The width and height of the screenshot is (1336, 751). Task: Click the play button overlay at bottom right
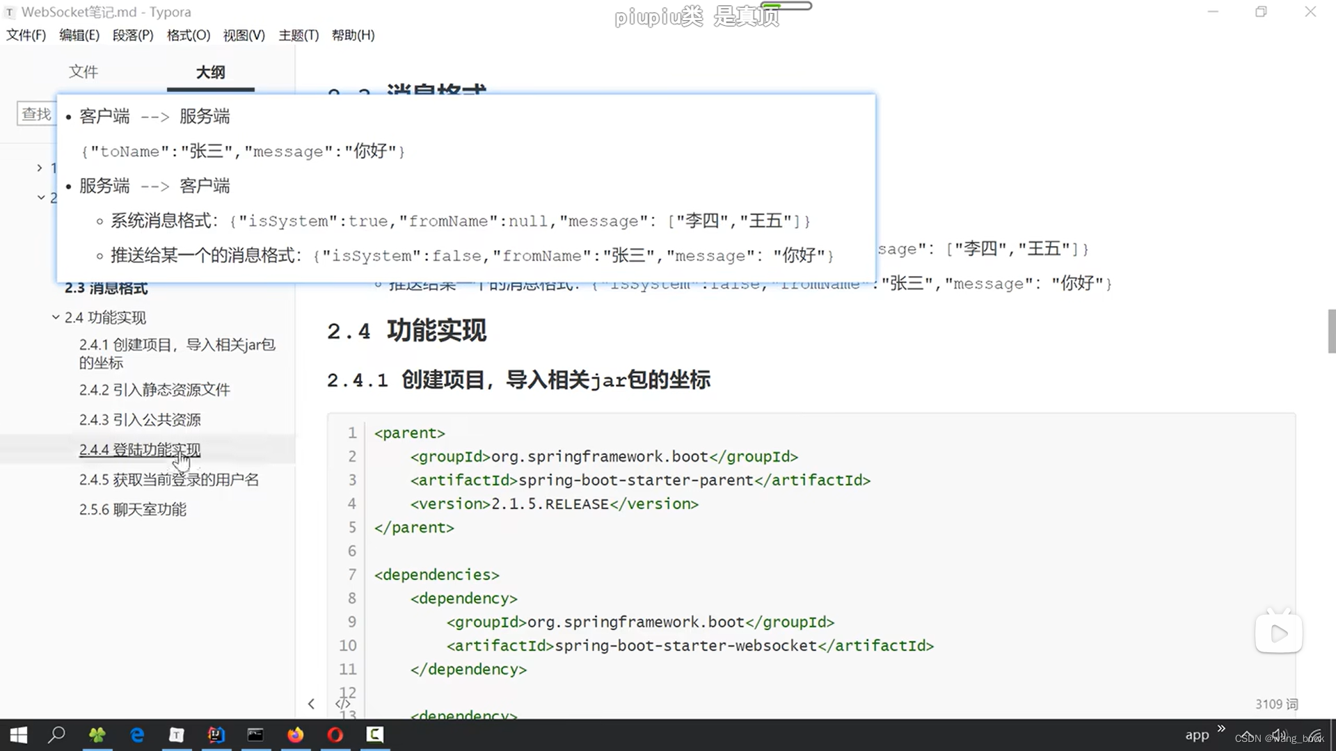click(x=1279, y=633)
